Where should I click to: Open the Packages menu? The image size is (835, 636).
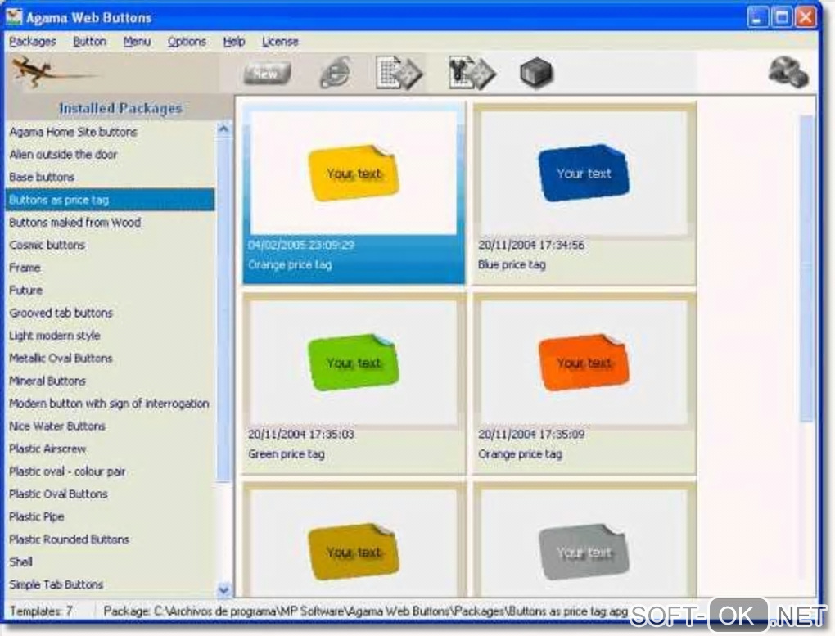(32, 42)
